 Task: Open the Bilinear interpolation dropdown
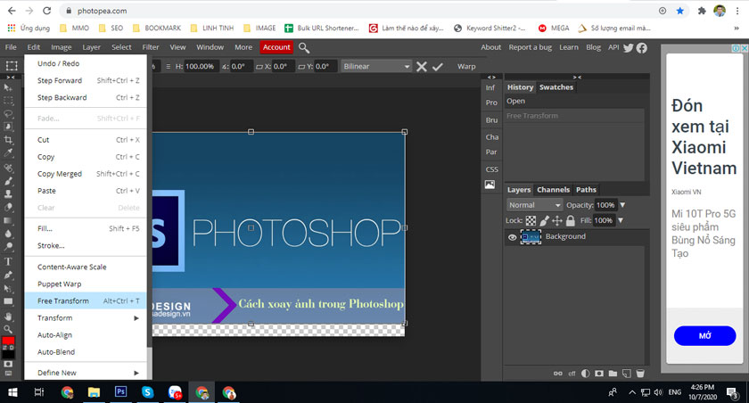pyautogui.click(x=376, y=66)
